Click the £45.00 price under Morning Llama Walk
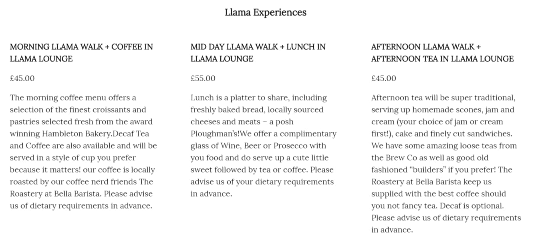This screenshot has width=534, height=241. (22, 78)
